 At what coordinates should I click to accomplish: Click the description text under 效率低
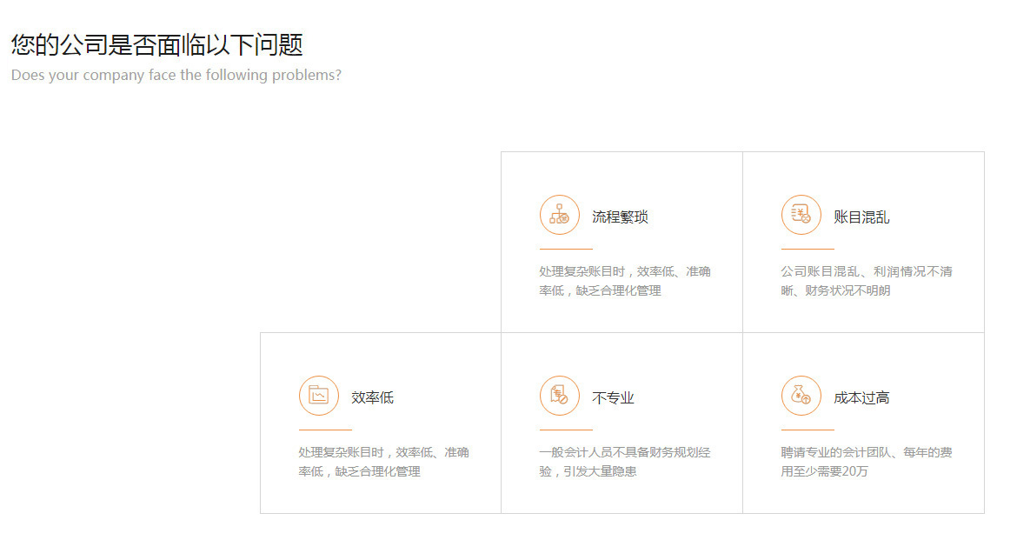pos(383,462)
